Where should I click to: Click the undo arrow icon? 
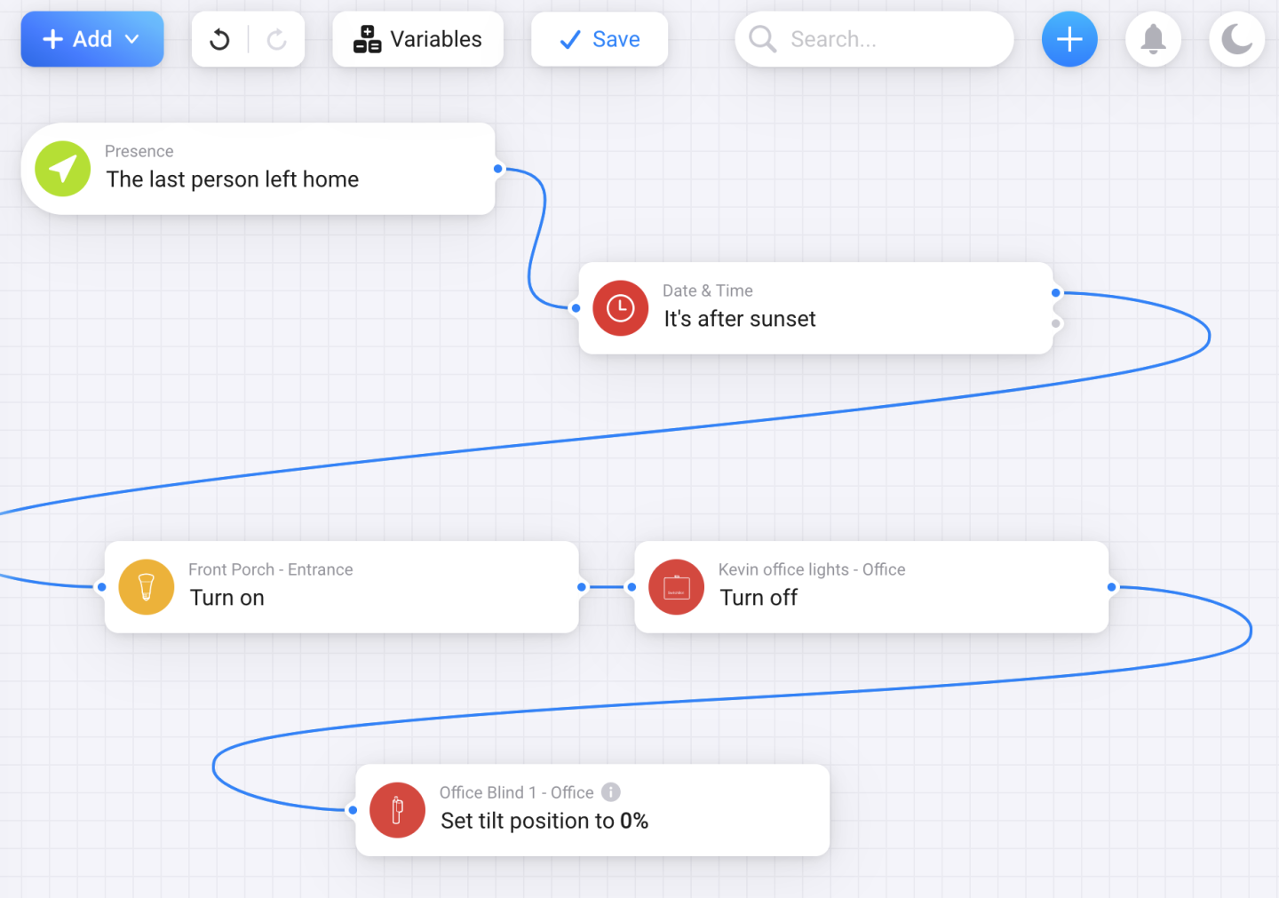[219, 39]
